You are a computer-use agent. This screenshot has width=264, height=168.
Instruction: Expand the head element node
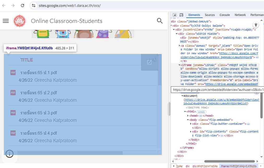(188, 116)
